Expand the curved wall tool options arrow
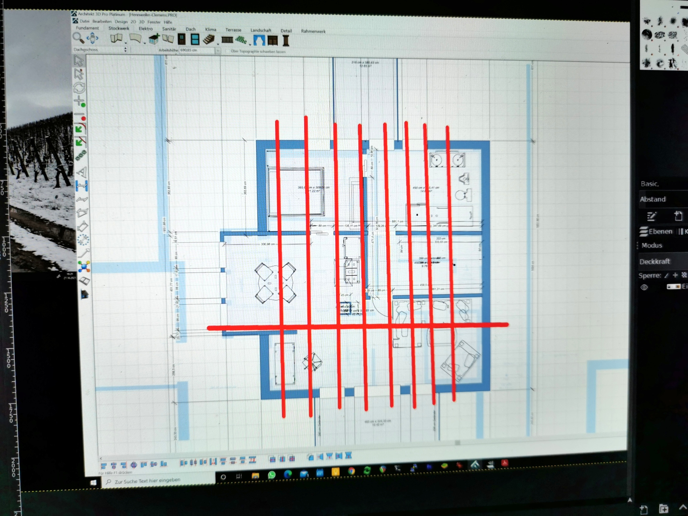The width and height of the screenshot is (688, 516). click(x=145, y=43)
